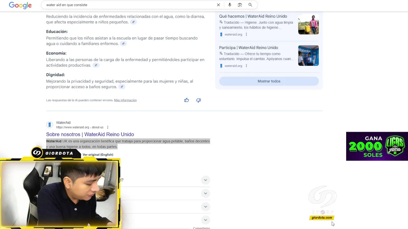Click 'https://www.wateraid.org › about-us' URL text
Viewport: 408px width, 229px height.
(80, 127)
